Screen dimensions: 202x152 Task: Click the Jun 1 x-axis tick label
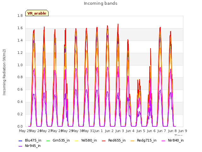pyautogui.click(x=98, y=131)
